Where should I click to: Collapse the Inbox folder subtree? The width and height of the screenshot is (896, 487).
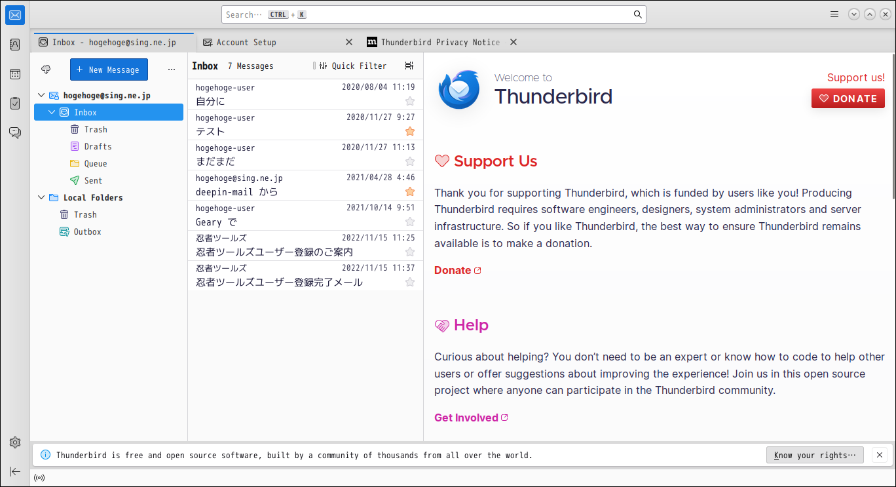[x=52, y=113]
